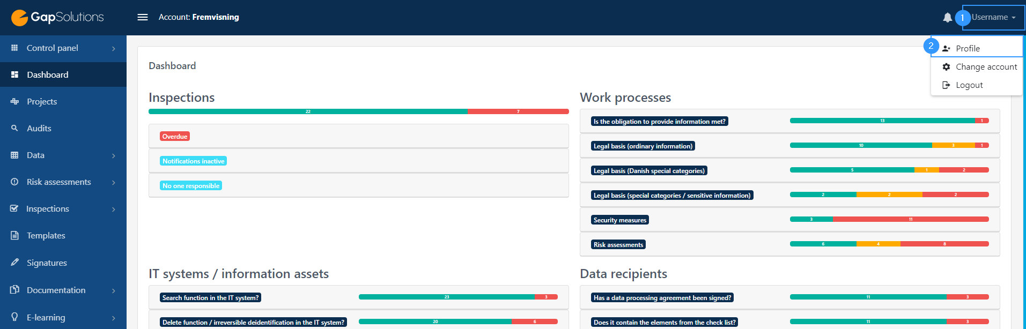
Task: Expand the Inspections sidebar chevron
Action: click(x=114, y=210)
